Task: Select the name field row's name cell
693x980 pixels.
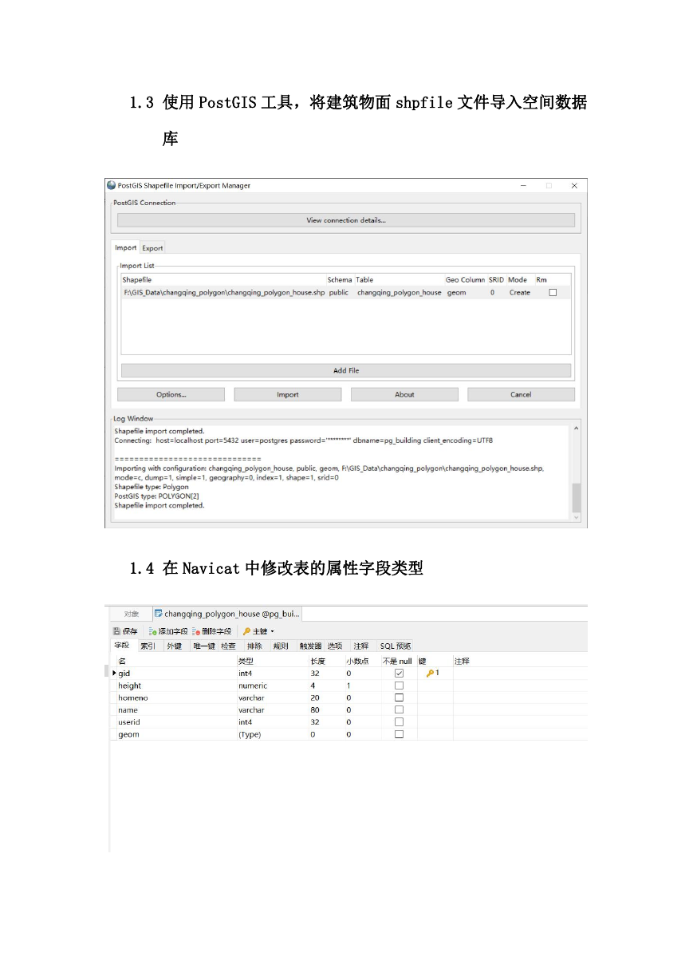Action: tap(128, 709)
